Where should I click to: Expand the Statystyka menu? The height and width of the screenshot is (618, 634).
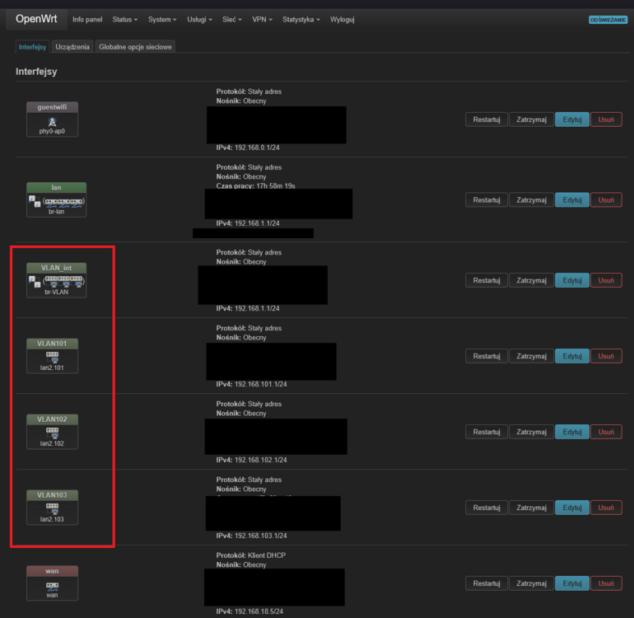point(301,20)
